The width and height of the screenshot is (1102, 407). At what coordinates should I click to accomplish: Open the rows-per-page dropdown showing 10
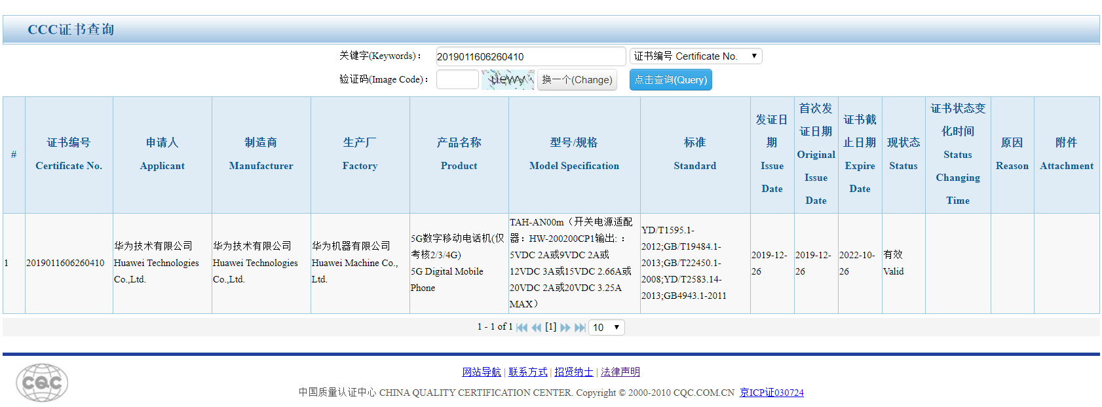click(x=607, y=327)
